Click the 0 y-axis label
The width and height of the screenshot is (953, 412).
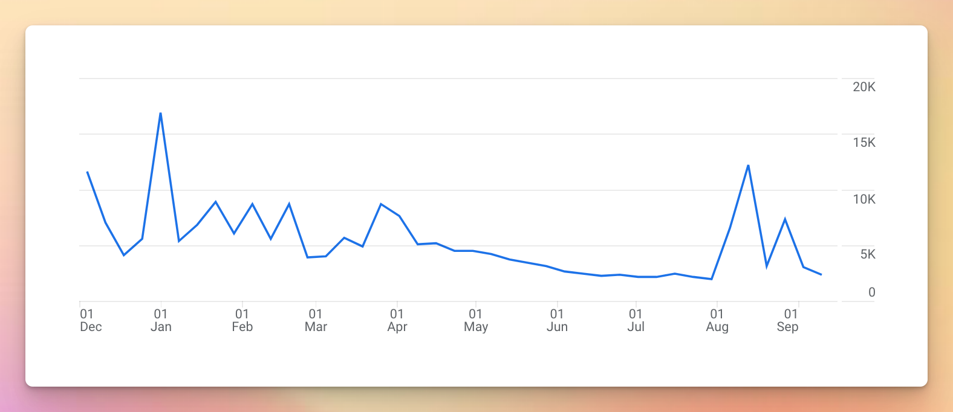pos(871,292)
